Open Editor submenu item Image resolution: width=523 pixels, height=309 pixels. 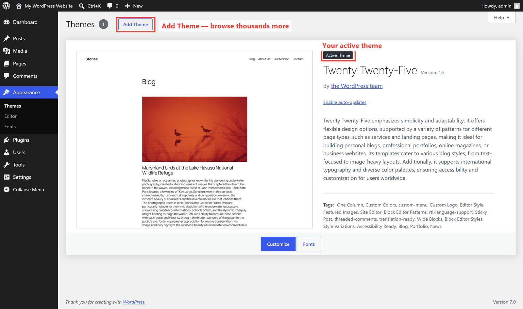coord(10,116)
